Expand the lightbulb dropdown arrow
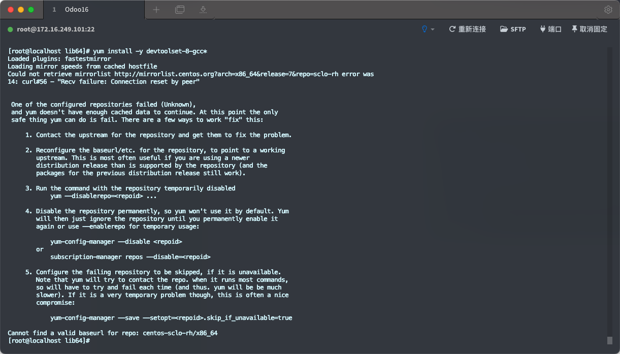 click(x=433, y=29)
